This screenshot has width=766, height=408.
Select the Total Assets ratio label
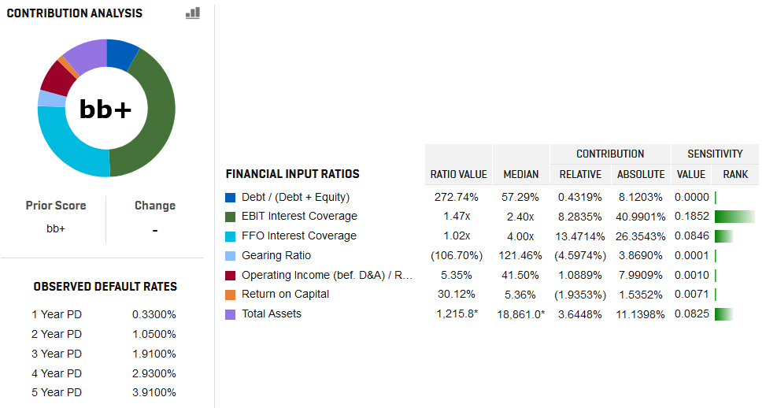coord(272,314)
